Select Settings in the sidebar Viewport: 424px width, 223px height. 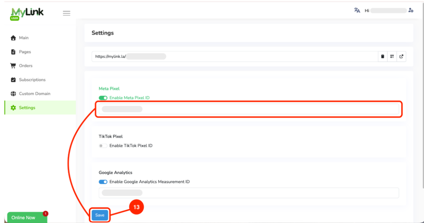(x=40, y=108)
